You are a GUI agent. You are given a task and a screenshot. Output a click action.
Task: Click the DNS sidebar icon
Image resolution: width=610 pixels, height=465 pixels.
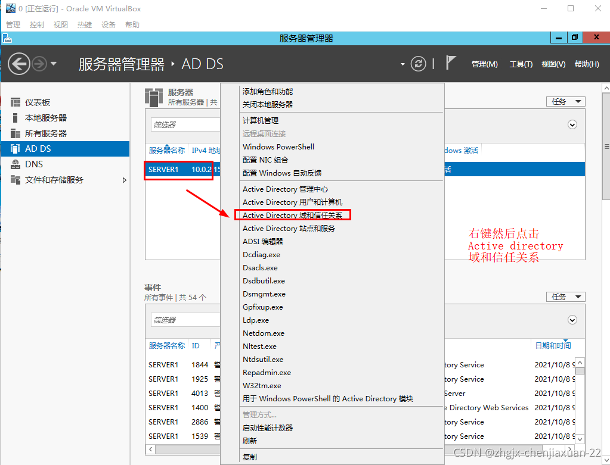click(x=16, y=164)
